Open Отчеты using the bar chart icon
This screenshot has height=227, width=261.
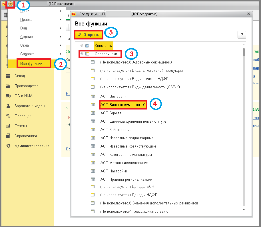click(8, 126)
